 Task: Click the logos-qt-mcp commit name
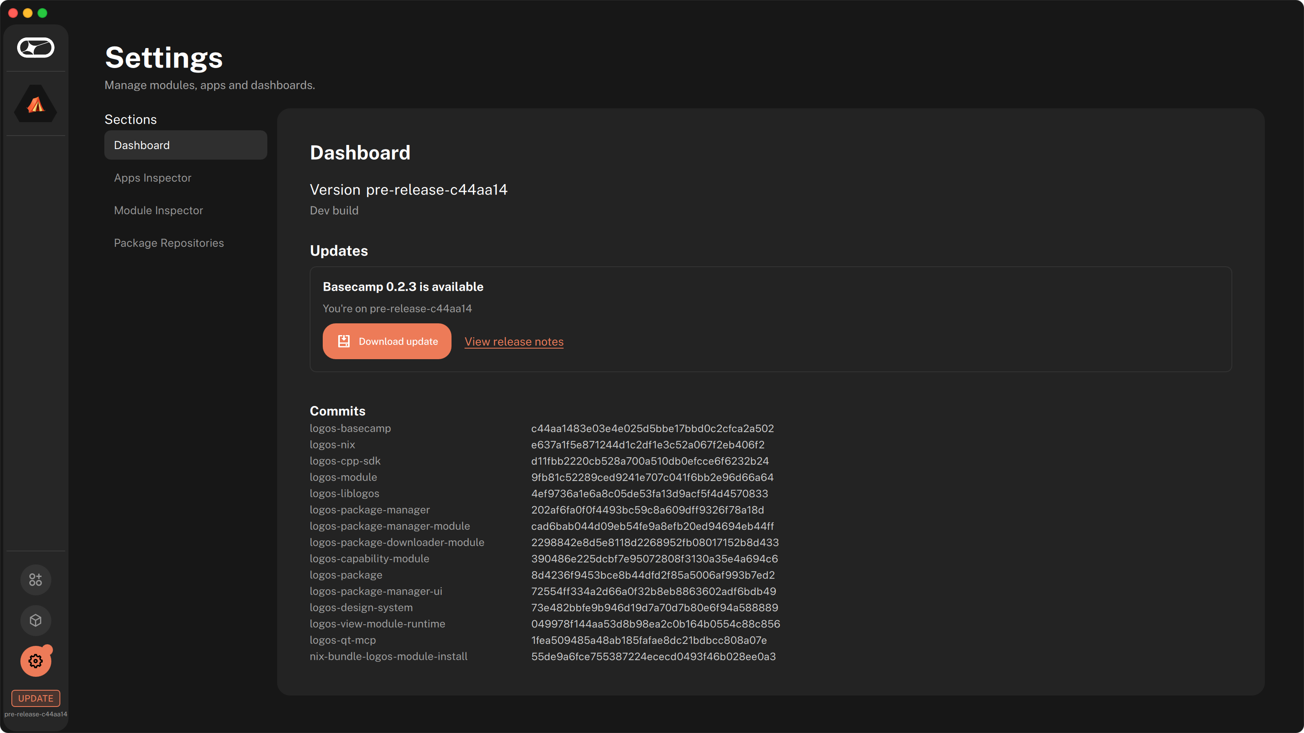[x=343, y=640]
